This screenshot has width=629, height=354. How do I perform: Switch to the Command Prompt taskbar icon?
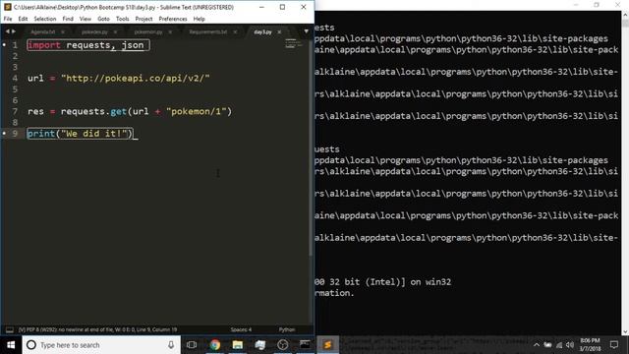(305, 344)
